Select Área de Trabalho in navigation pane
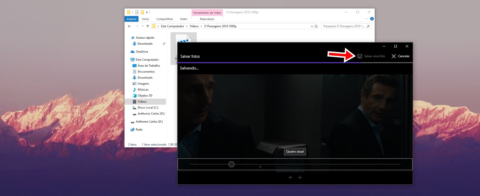Viewport: 480px width, 196px height. point(149,66)
